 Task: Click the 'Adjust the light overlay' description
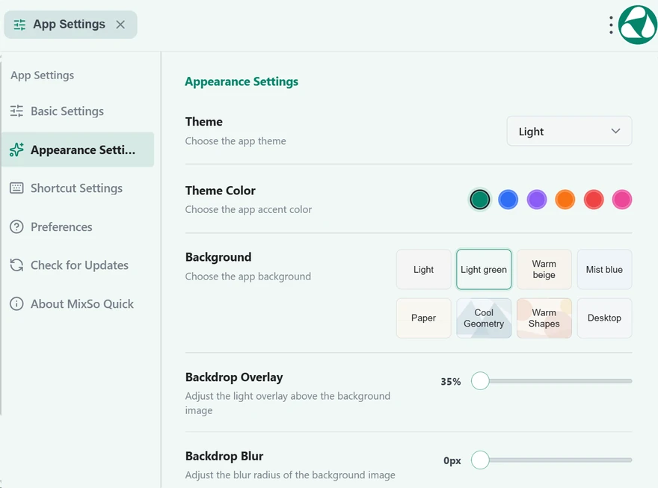(x=288, y=403)
